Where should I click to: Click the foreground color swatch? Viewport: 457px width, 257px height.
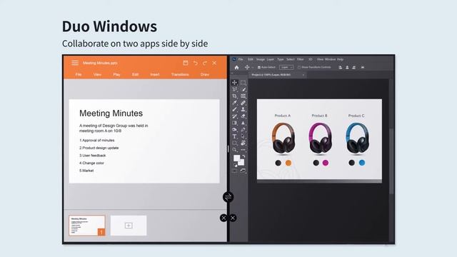click(x=236, y=158)
